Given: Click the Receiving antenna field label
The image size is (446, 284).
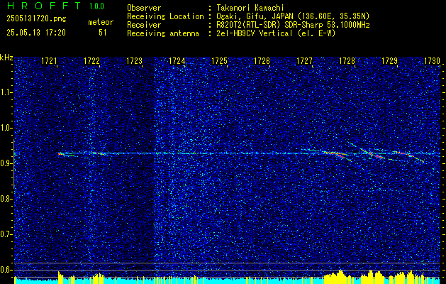Looking at the screenshot, I should coord(163,33).
